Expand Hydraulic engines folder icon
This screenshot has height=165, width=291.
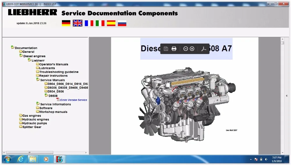(x=21, y=119)
